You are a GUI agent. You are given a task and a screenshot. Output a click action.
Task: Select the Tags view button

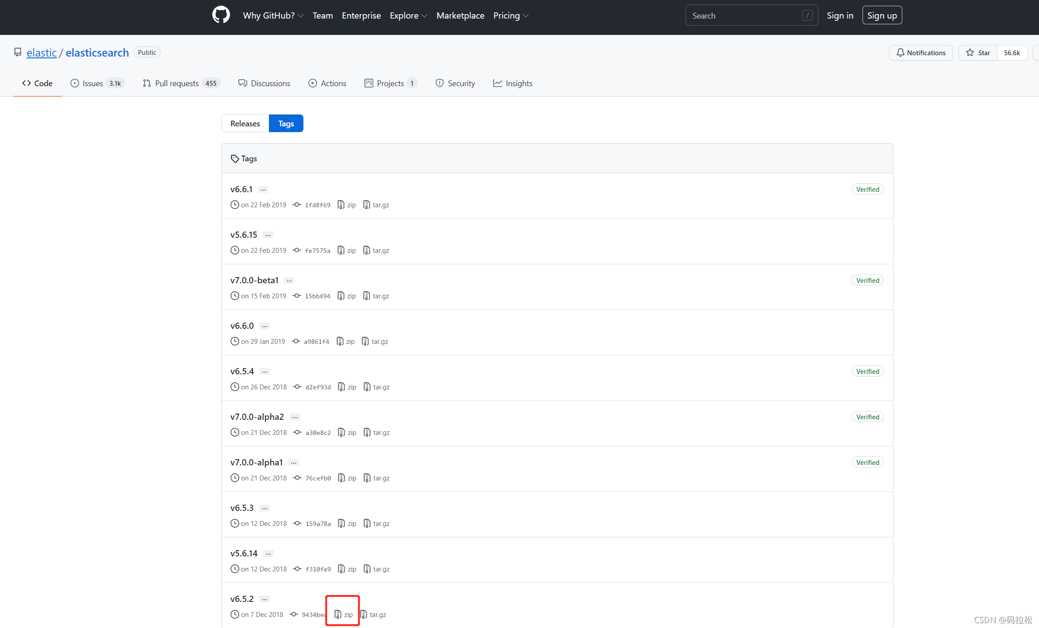(286, 123)
